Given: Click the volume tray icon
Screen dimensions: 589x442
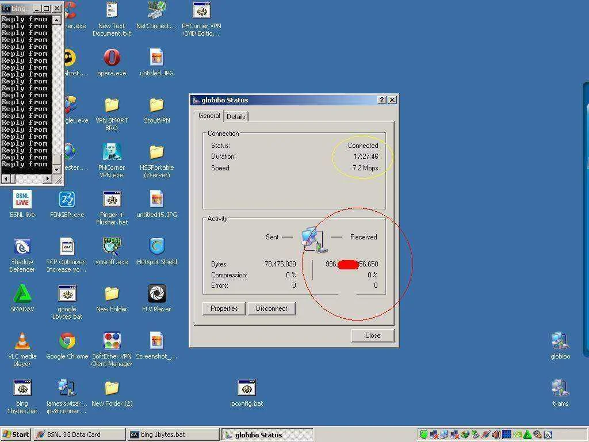Looking at the screenshot, I should tap(496, 435).
